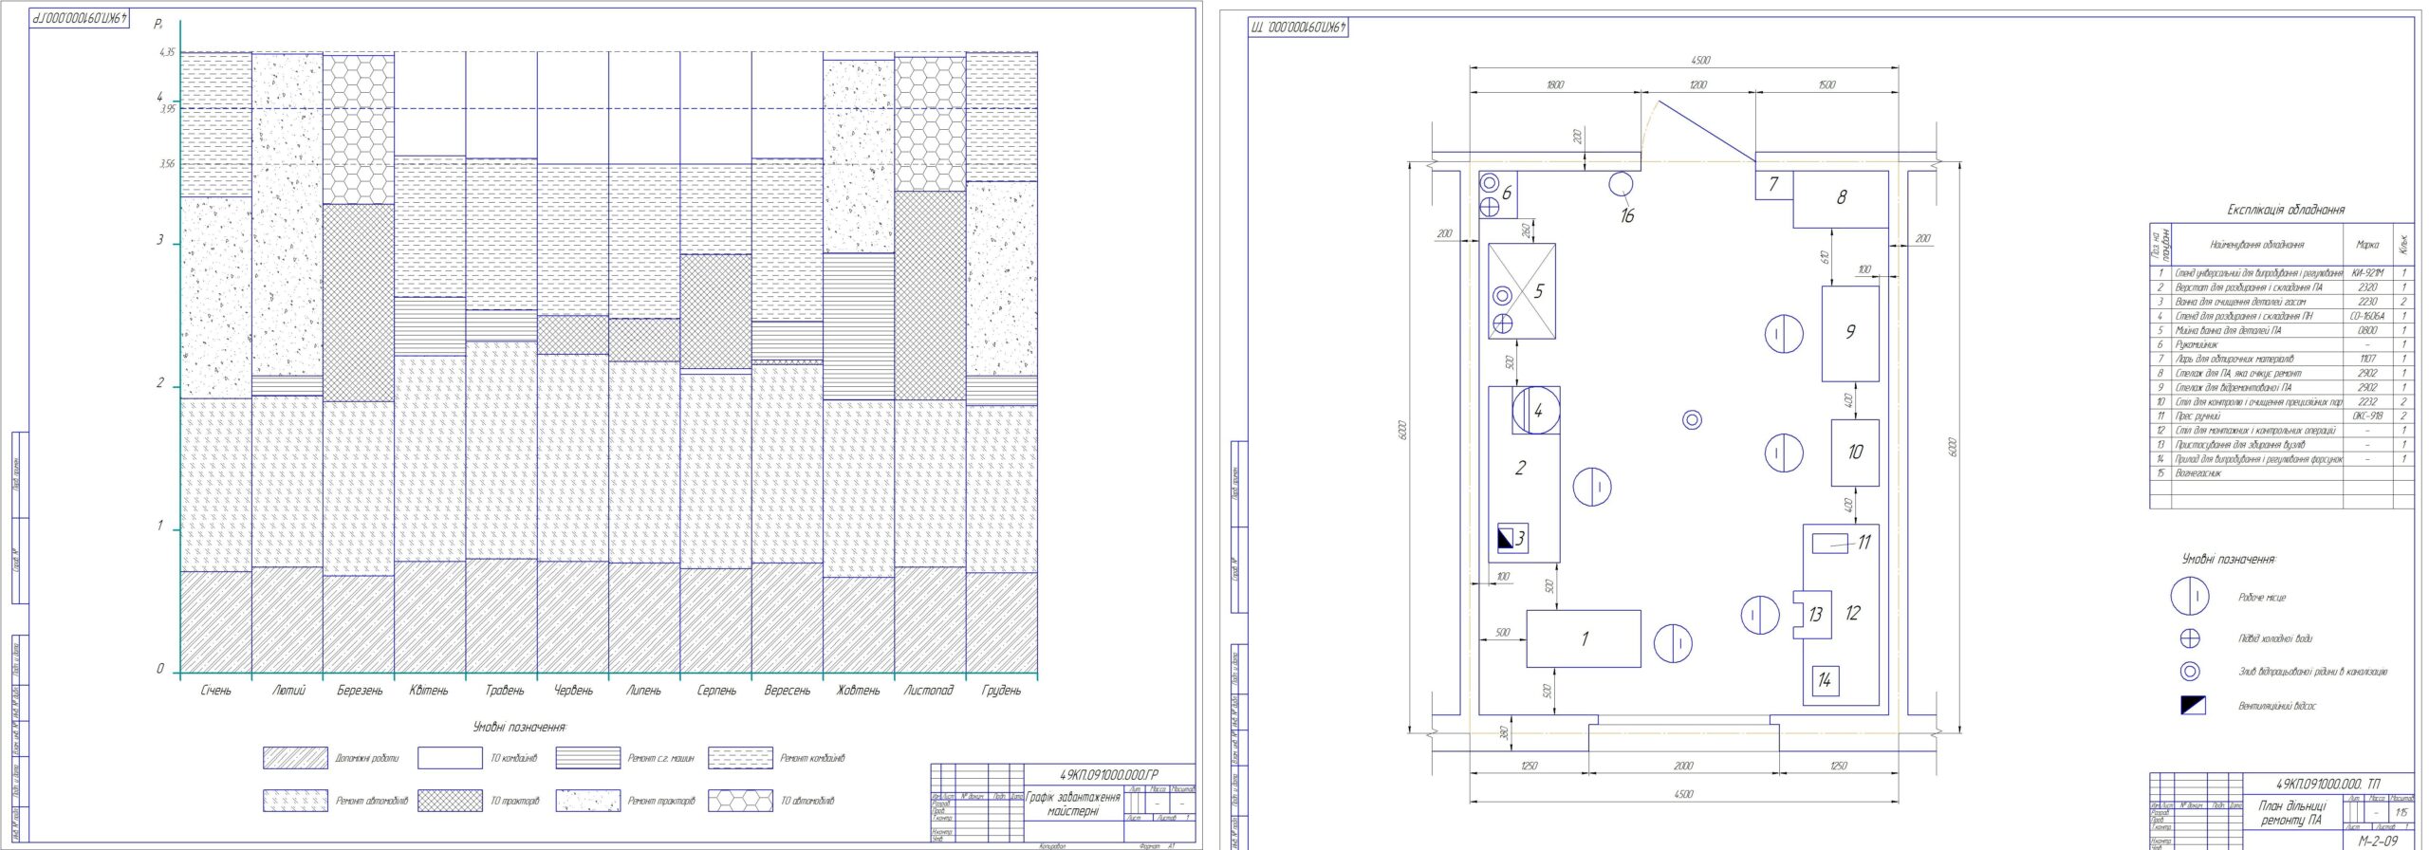This screenshot has width=2429, height=850.
Task: Click the 'Липень' month label
Action: [x=643, y=691]
